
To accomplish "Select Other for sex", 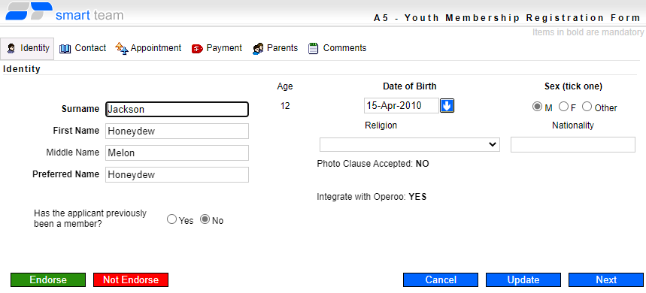I will pyautogui.click(x=587, y=107).
